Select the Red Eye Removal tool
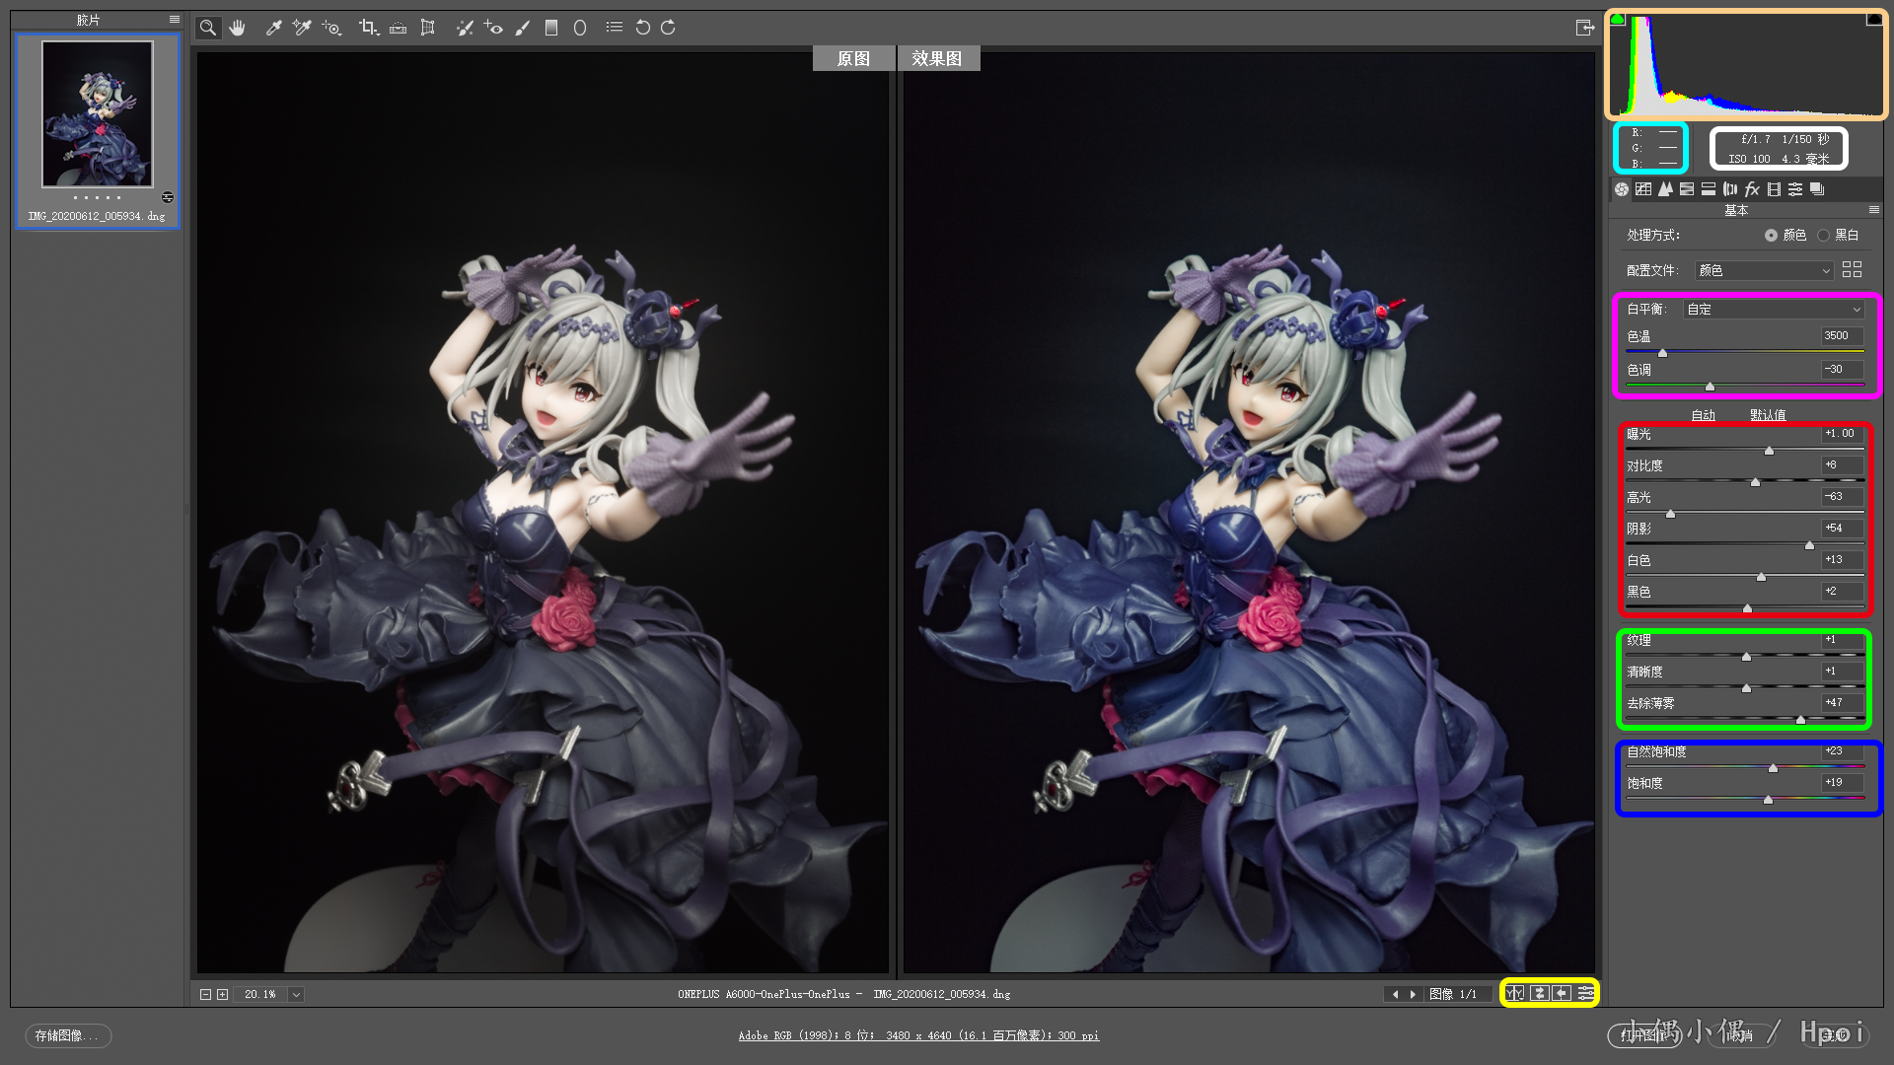 pos(493,28)
